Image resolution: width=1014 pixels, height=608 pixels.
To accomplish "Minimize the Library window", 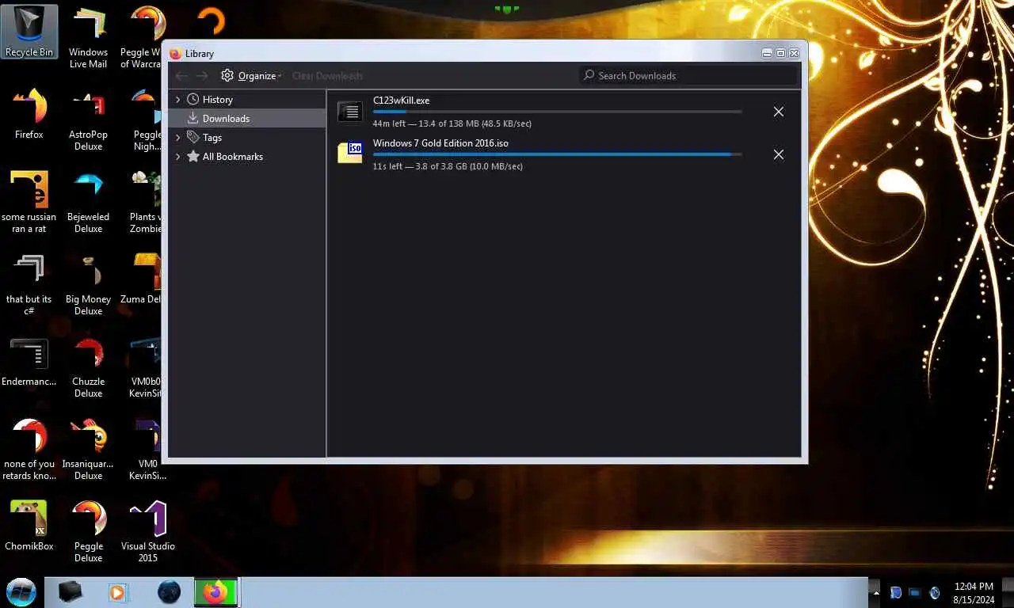I will coord(767,53).
